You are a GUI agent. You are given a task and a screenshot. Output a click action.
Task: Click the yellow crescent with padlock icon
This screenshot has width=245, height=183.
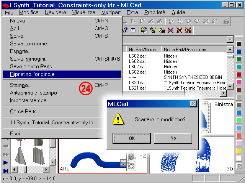[162, 30]
